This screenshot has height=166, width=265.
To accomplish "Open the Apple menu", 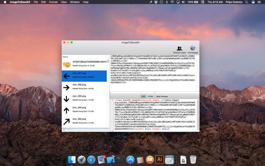I will 5,2.
